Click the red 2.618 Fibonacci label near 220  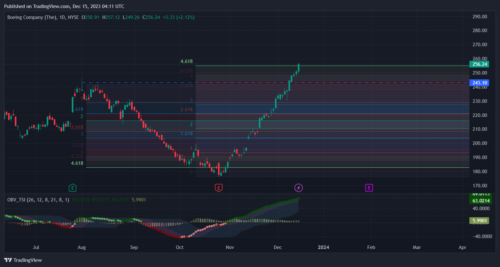click(186, 110)
